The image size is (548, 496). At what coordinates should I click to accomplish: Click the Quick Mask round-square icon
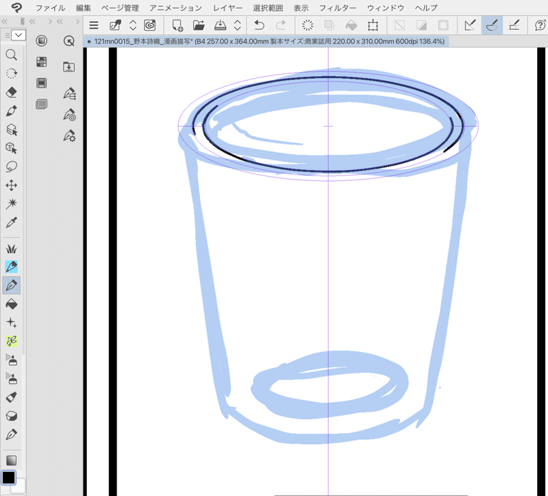[x=42, y=41]
